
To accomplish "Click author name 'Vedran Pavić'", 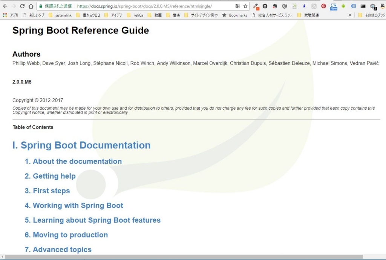I will (x=365, y=63).
